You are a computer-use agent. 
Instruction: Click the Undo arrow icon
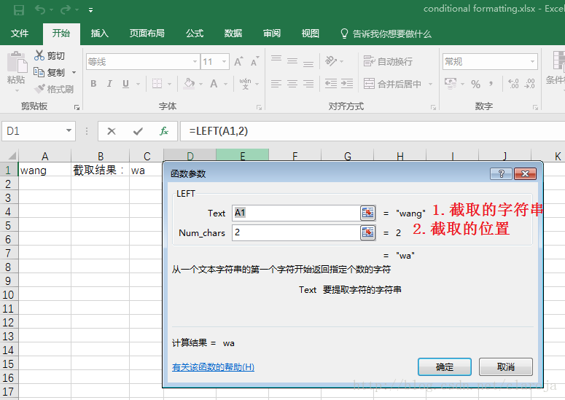[40, 9]
